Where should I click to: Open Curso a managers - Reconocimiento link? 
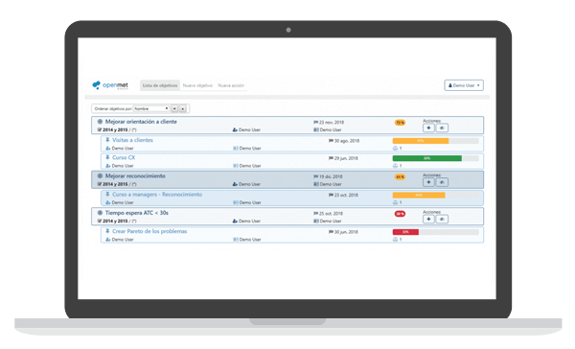(157, 194)
